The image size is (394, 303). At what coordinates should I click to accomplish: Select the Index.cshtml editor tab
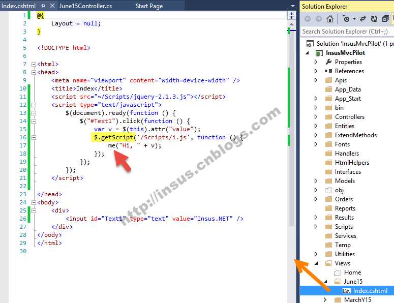click(x=19, y=6)
